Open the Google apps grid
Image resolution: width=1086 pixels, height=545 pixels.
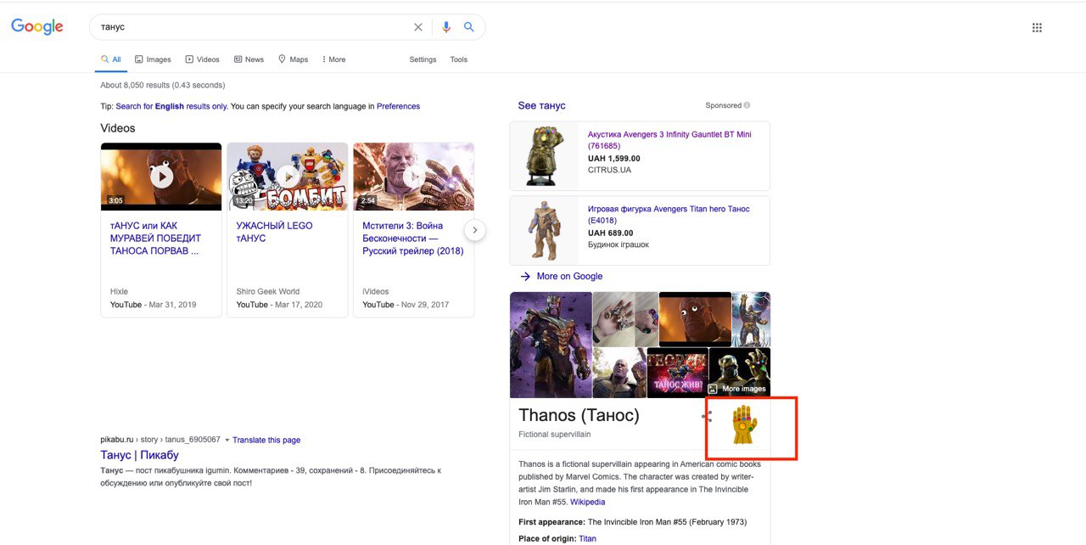tap(1037, 27)
